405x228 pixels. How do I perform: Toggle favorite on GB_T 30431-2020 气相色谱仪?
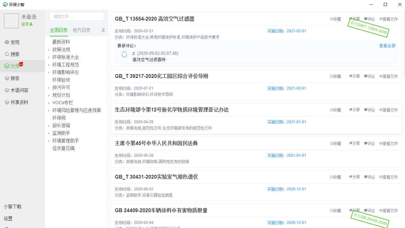click(335, 177)
